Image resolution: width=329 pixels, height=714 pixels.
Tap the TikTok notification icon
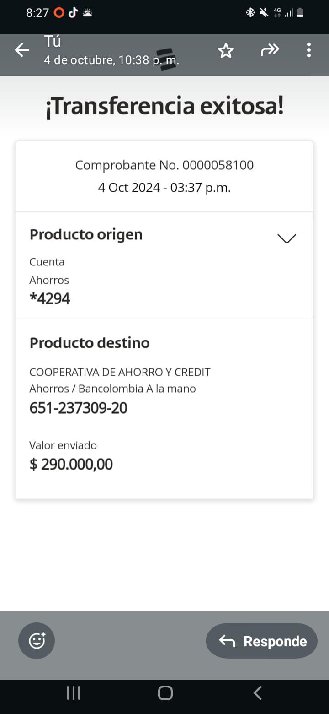pyautogui.click(x=73, y=13)
